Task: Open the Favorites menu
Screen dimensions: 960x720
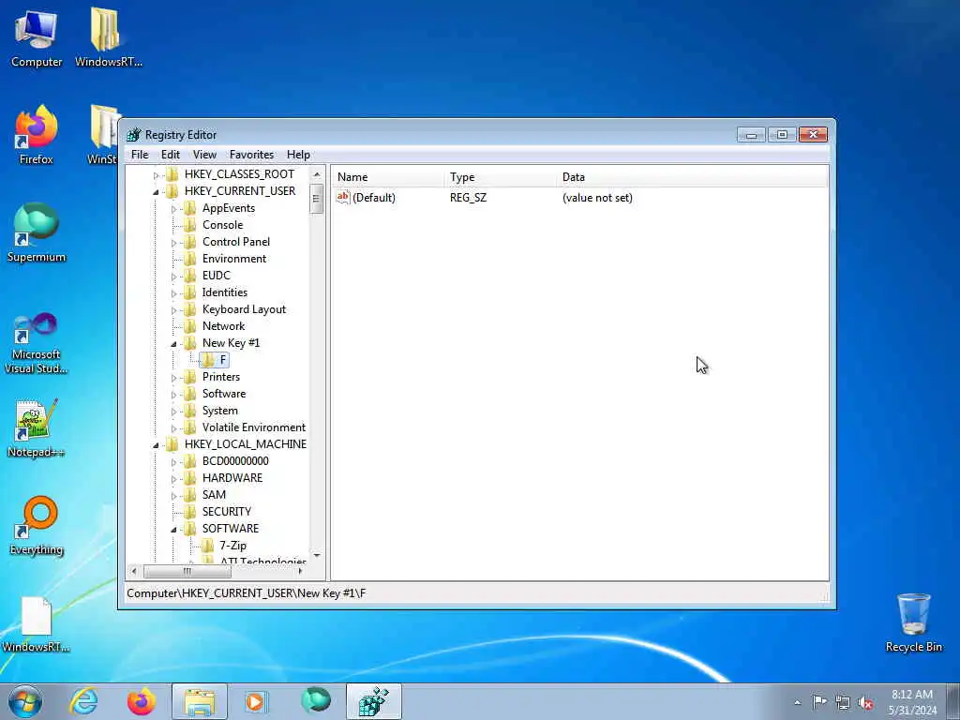Action: (x=251, y=155)
